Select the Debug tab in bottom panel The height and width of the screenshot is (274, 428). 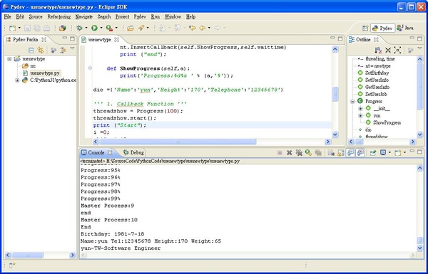pos(133,152)
